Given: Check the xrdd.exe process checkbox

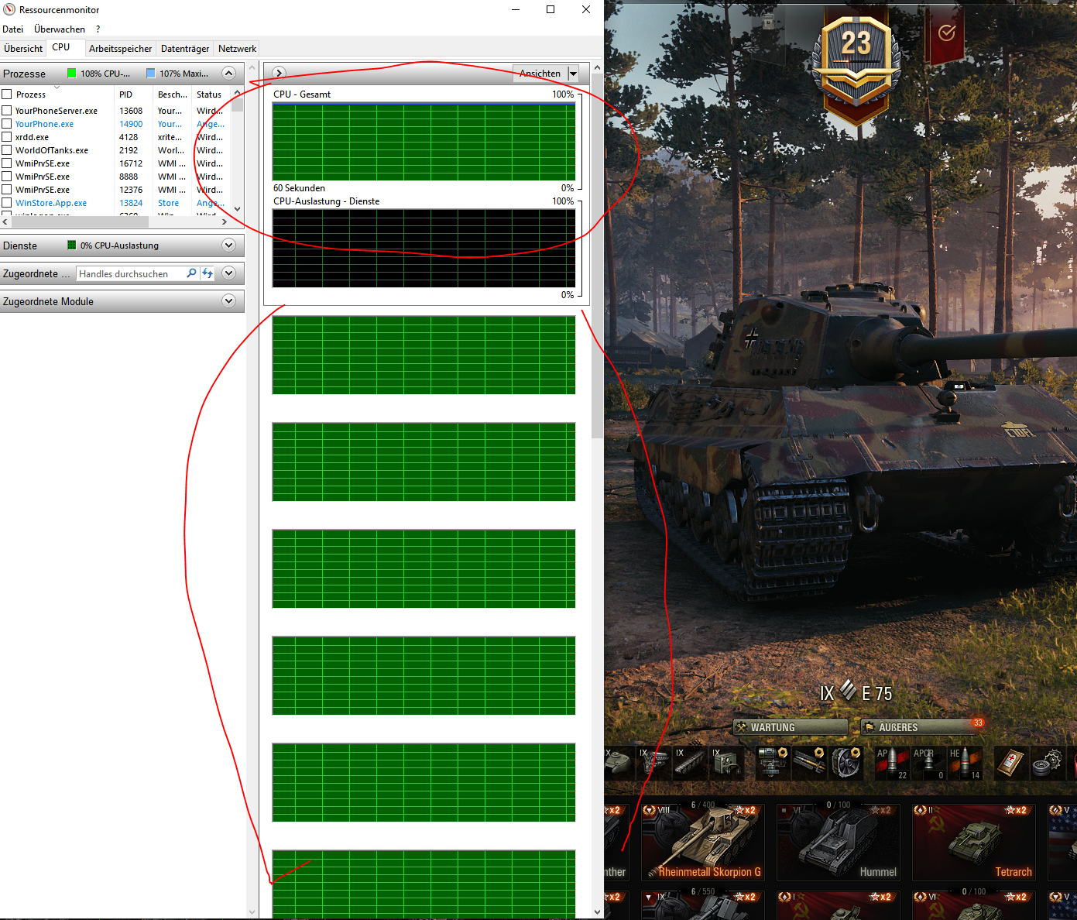Looking at the screenshot, I should click(7, 137).
